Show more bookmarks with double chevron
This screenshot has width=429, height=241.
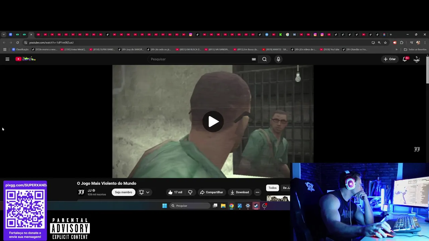396,50
